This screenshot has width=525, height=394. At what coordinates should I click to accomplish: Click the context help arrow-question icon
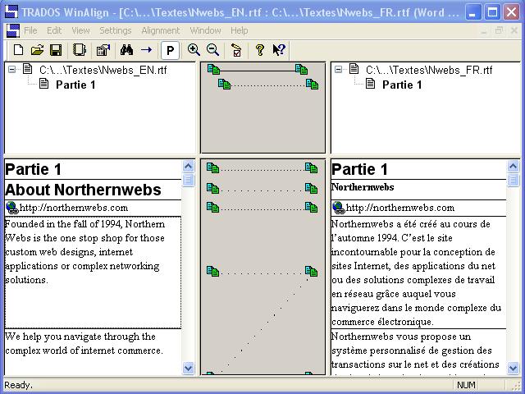tap(279, 50)
